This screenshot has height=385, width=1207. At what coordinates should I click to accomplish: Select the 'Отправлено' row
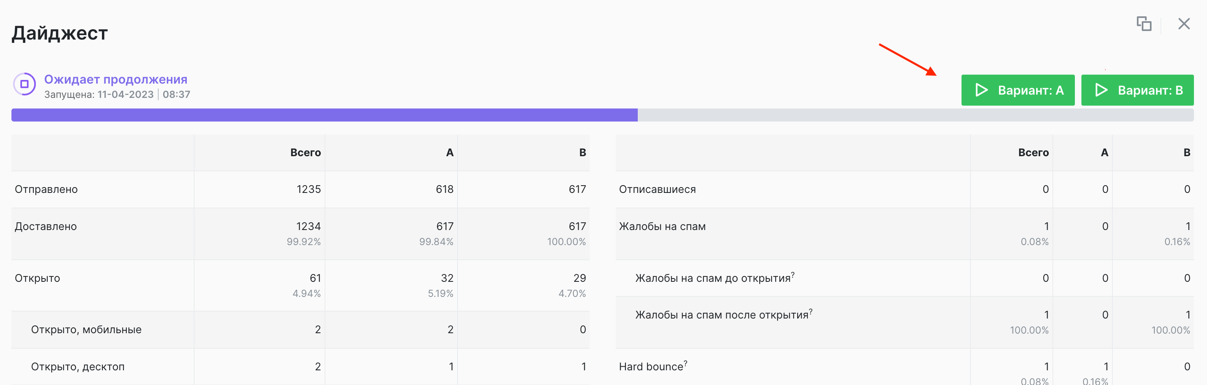pyautogui.click(x=46, y=189)
